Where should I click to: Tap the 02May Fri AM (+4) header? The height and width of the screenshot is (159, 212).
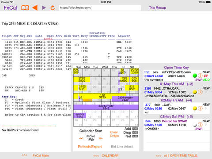(x=176, y=100)
